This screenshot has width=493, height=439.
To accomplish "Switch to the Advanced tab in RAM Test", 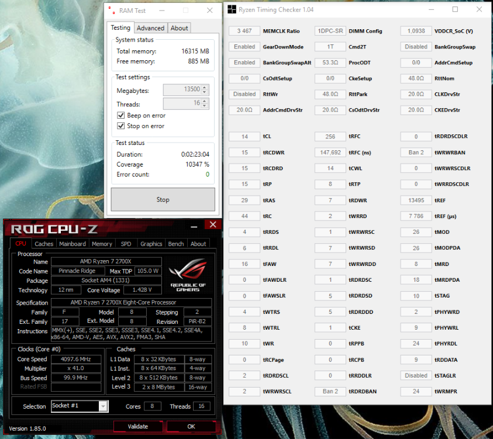I will click(150, 28).
